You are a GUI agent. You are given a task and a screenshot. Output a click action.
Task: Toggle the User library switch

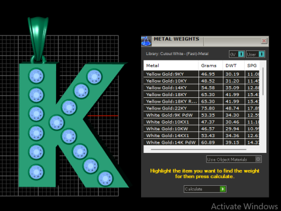tap(255, 54)
